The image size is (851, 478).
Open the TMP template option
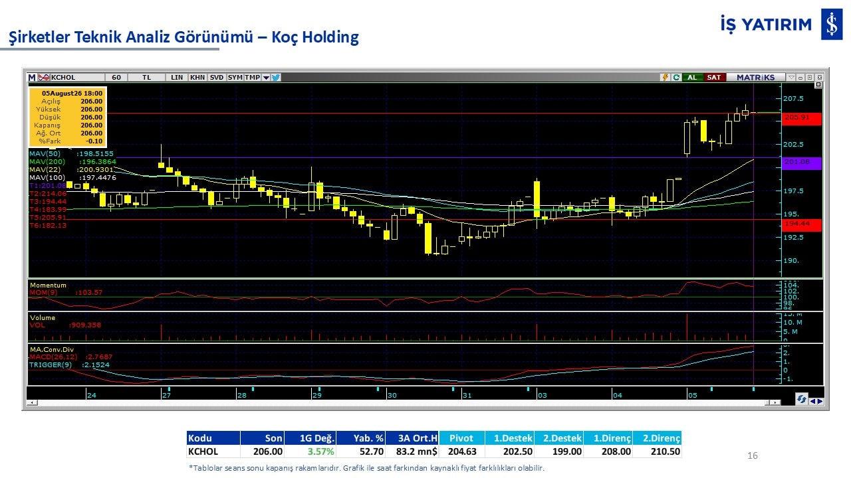pyautogui.click(x=252, y=77)
